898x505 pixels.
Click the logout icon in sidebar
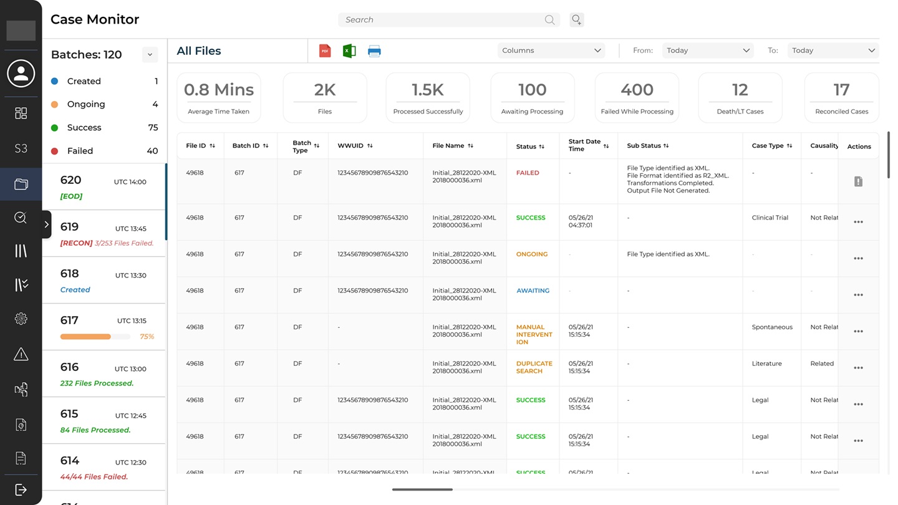pos(21,489)
